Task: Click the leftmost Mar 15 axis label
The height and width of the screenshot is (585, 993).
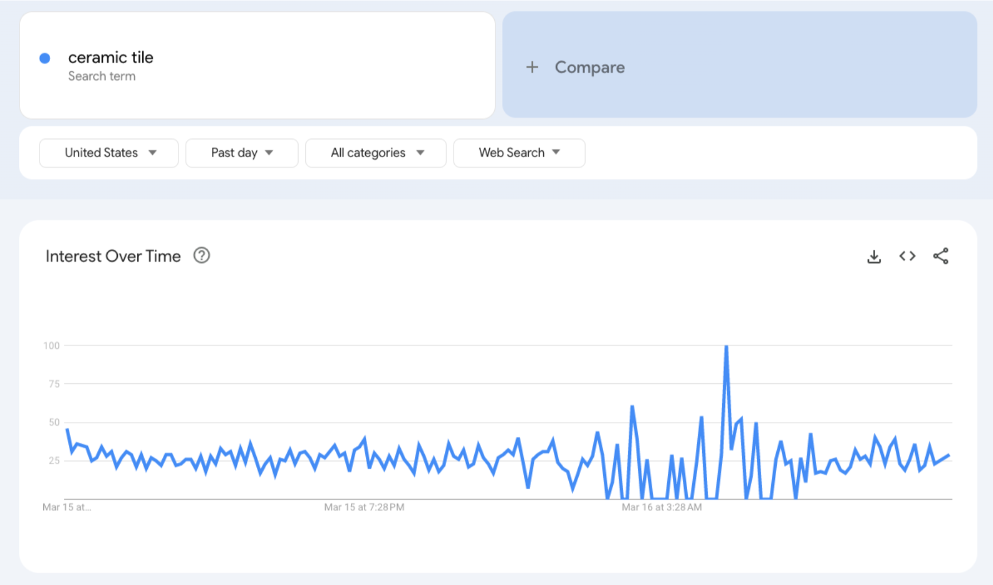Action: click(67, 507)
